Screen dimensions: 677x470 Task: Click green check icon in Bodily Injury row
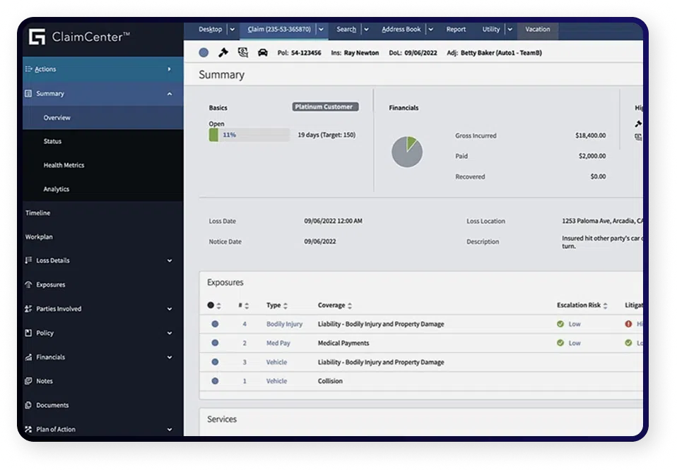560,324
